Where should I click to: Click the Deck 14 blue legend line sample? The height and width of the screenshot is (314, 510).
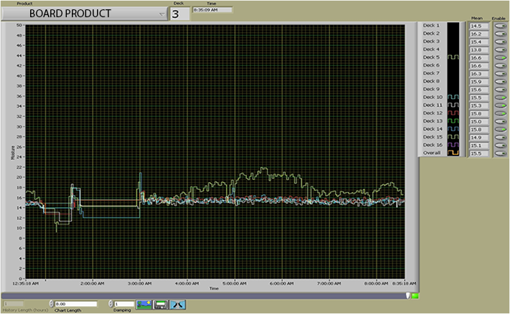coord(453,129)
